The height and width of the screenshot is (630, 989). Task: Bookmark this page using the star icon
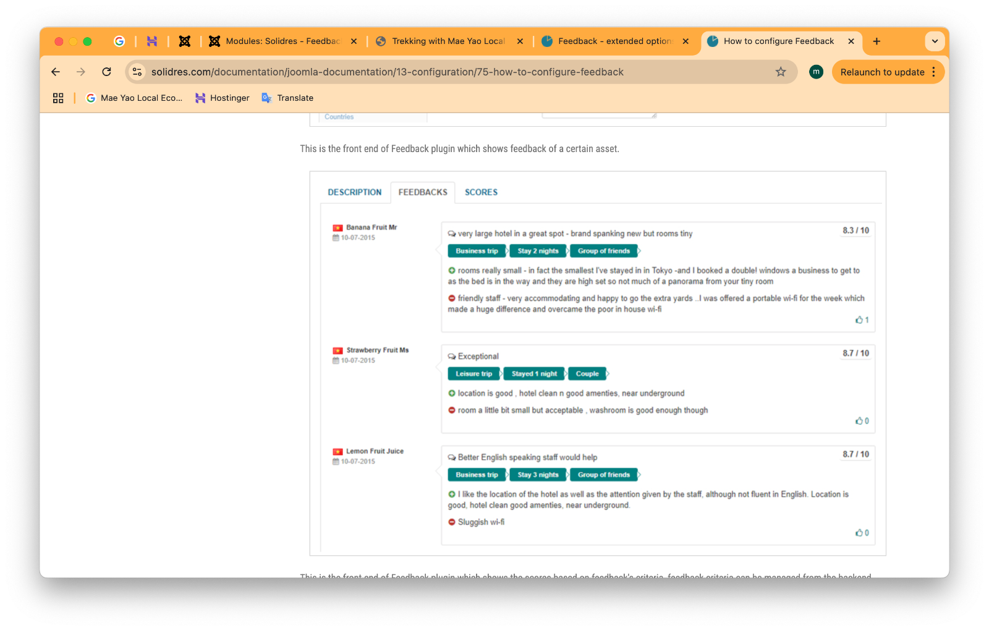tap(781, 72)
